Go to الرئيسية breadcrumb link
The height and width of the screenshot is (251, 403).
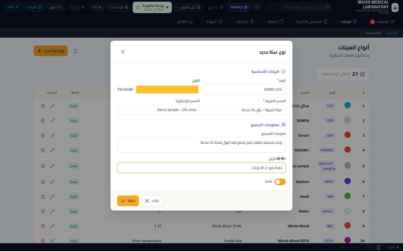tap(392, 33)
